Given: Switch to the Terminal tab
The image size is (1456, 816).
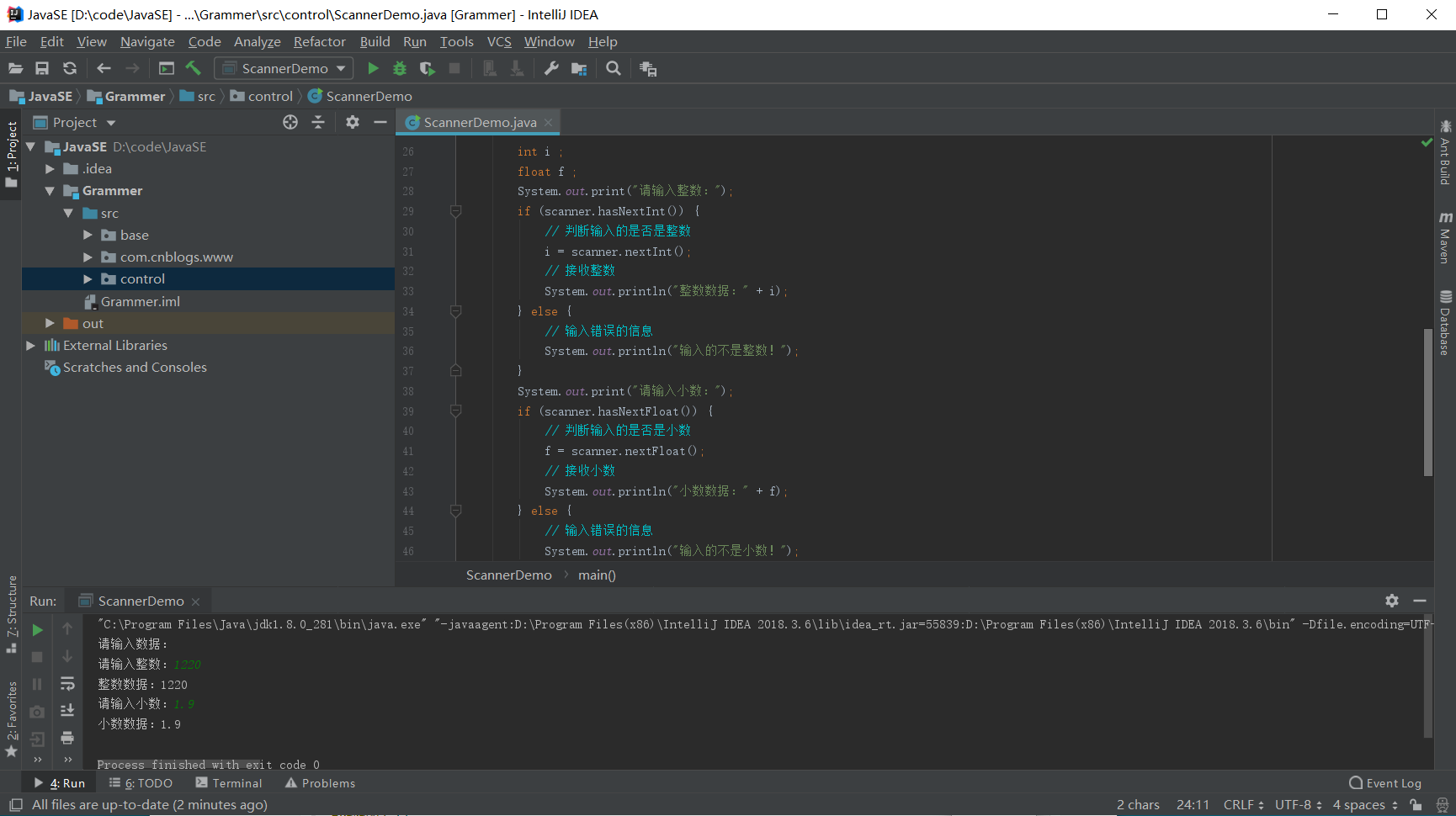Looking at the screenshot, I should pyautogui.click(x=229, y=783).
